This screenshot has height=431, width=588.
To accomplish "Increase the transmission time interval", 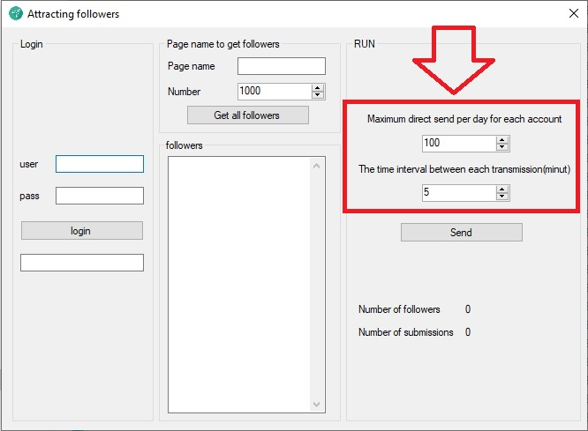I will (x=502, y=189).
